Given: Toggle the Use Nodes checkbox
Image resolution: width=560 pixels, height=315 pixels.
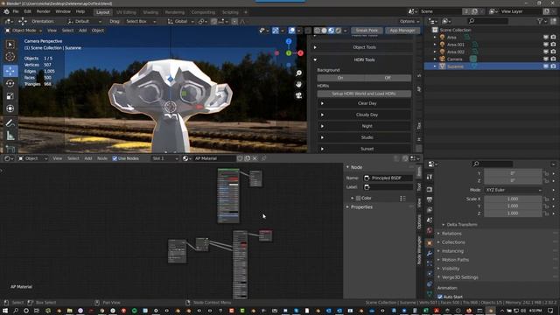Looking at the screenshot, I should (x=115, y=158).
